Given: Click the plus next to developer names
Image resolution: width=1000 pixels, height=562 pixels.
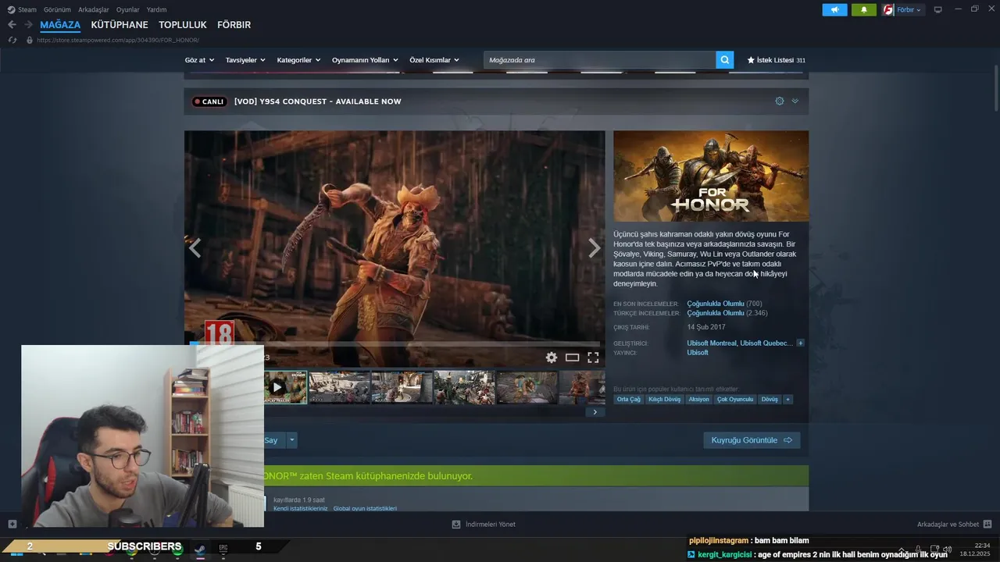Looking at the screenshot, I should coord(800,343).
